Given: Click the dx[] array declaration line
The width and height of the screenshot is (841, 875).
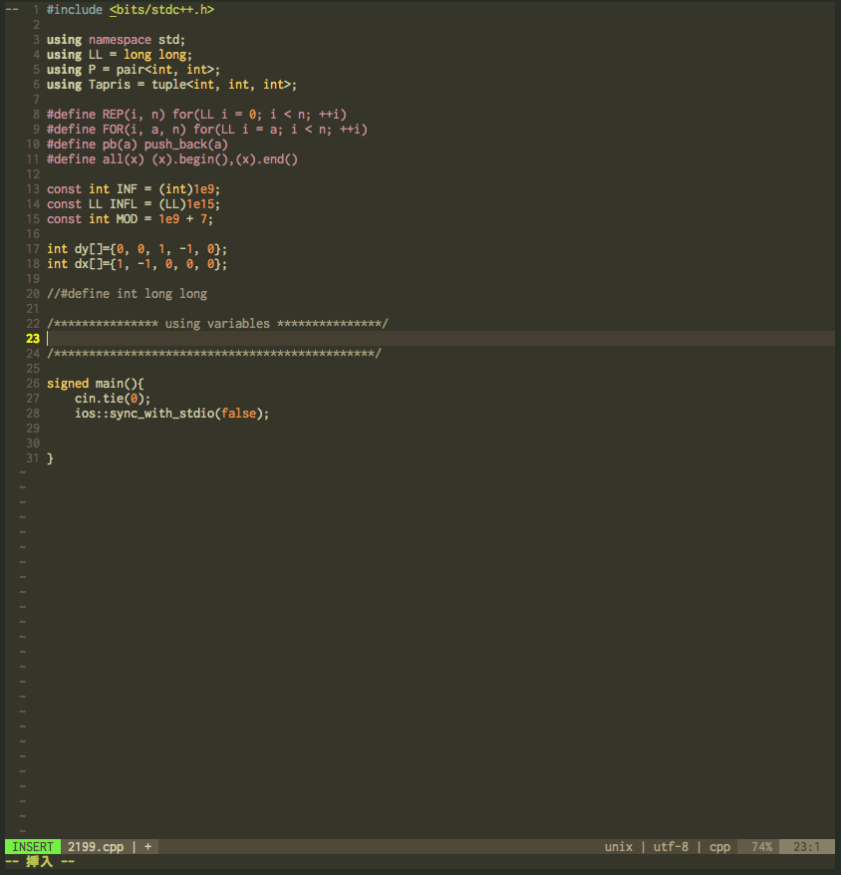Looking at the screenshot, I should (x=137, y=264).
